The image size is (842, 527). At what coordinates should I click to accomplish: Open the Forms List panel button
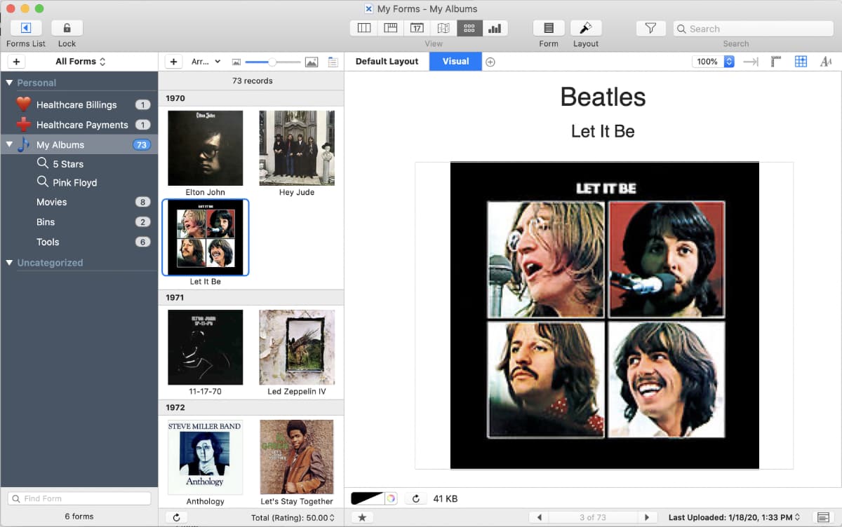click(26, 28)
